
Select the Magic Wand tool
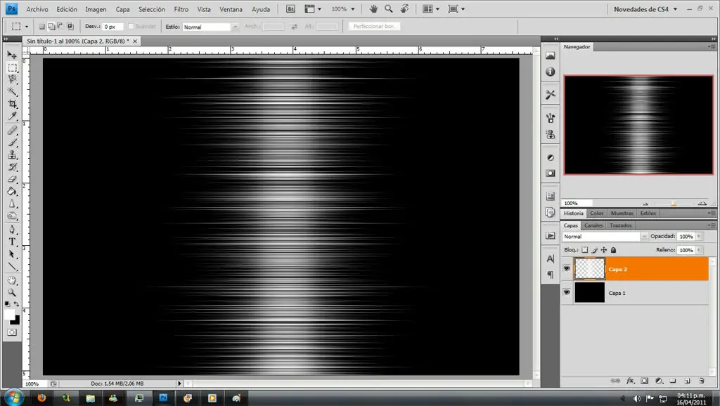12,91
